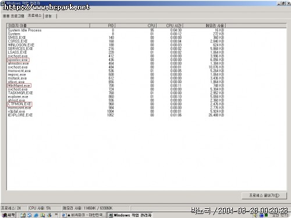This screenshot has height=218, width=291.
Task: Sort by the 메모리 사용 column header
Action: pos(204,26)
